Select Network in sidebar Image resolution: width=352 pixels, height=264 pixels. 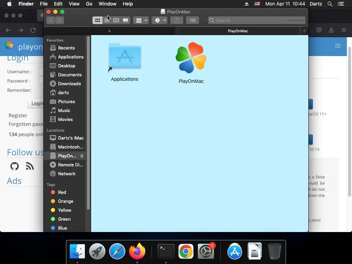(x=65, y=174)
